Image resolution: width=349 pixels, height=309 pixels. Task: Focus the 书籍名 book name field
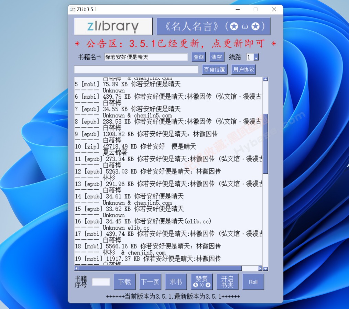pos(146,57)
